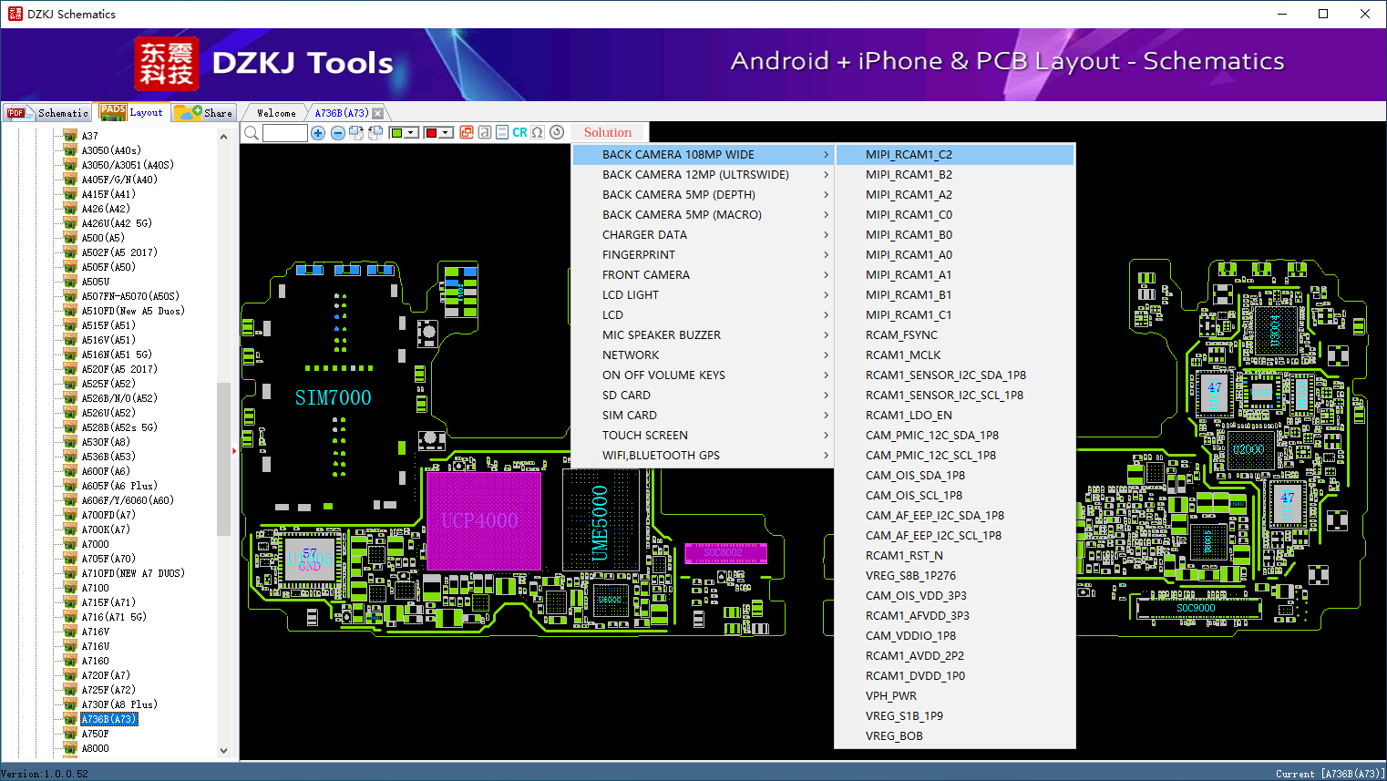
Task: Click the PADS icon beside A750F
Action: pos(70,734)
